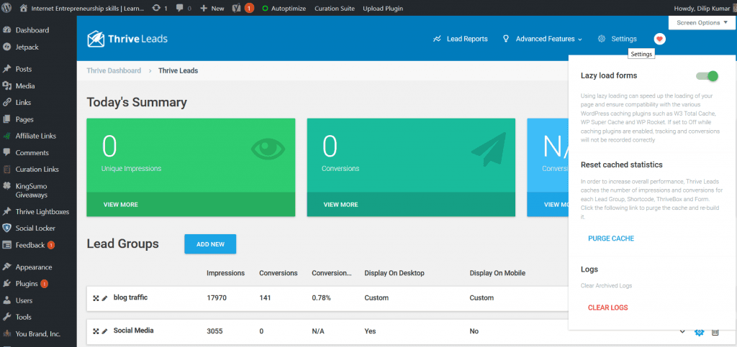
Task: Click the PURGE CACHE link
Action: point(610,239)
